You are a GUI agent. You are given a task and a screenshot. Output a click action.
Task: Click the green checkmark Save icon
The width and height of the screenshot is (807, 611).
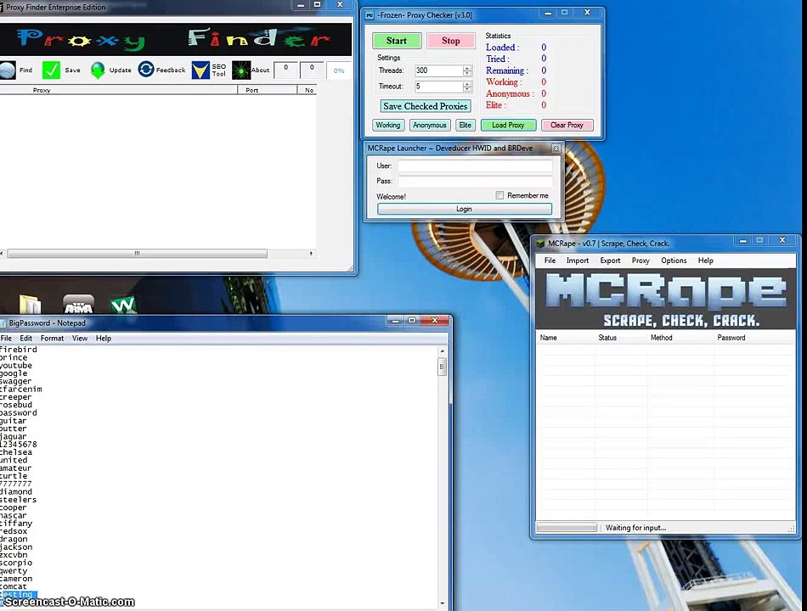coord(51,70)
